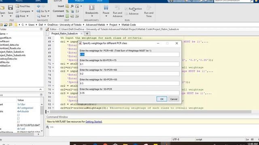Expand the Pause dropdown arrow
Image resolution: width=259 pixels, height=145 pixels.
coord(106,16)
